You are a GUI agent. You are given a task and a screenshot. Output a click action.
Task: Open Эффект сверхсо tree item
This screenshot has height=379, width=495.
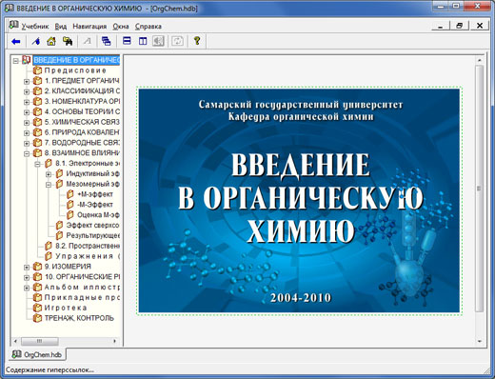[92, 225]
